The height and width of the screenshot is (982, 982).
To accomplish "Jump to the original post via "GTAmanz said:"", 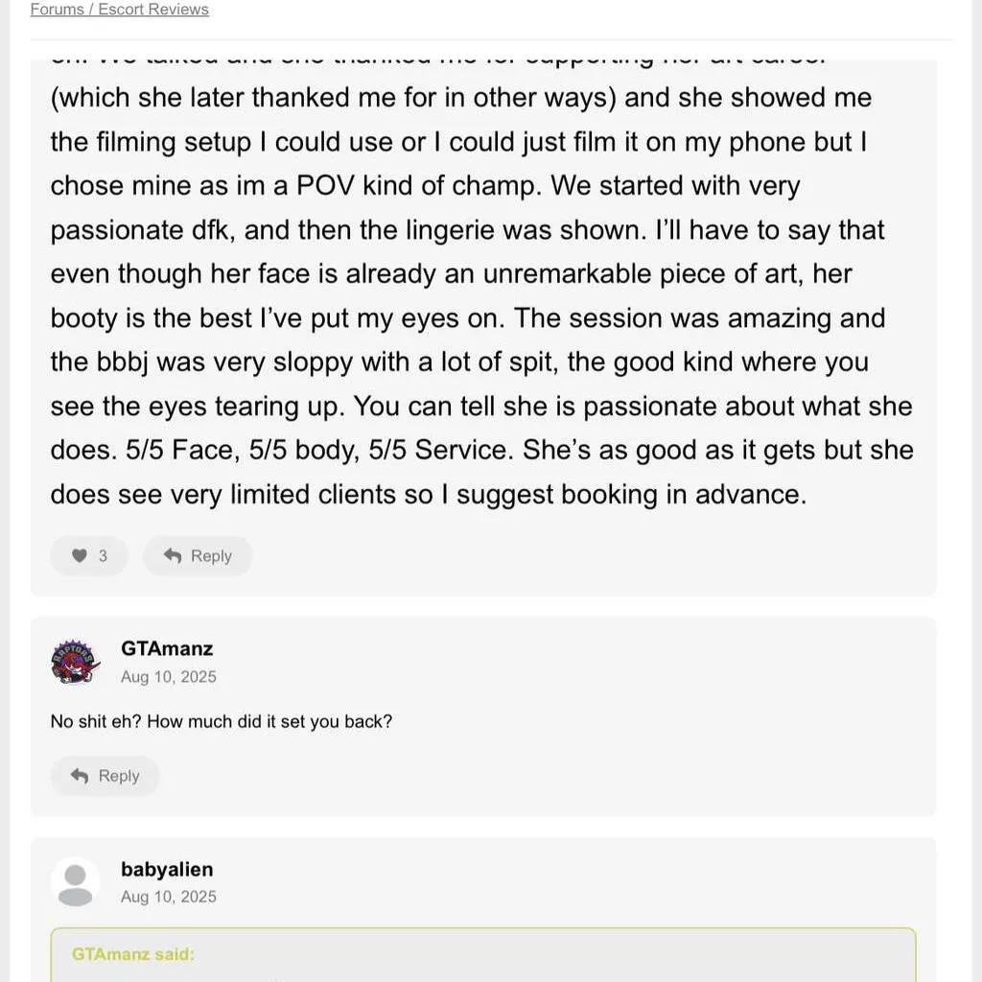I will click(x=133, y=954).
